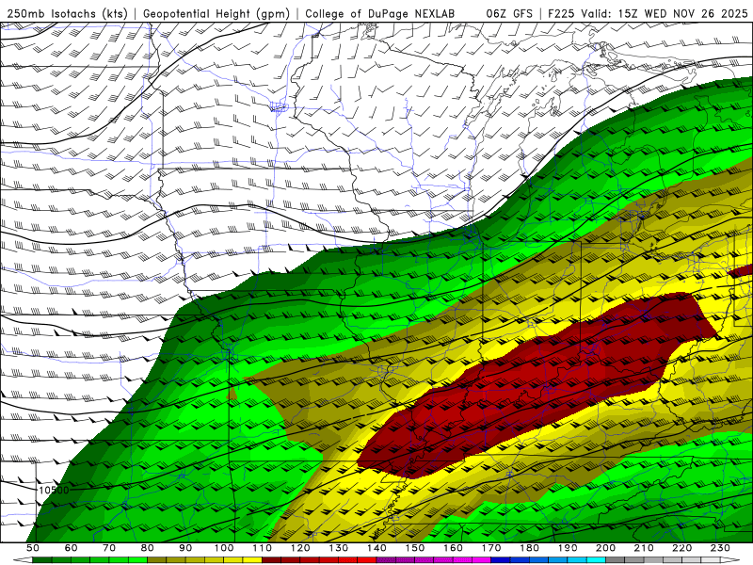753x565 pixels.
Task: Click the "70" value on the color scale
Action: 109,548
